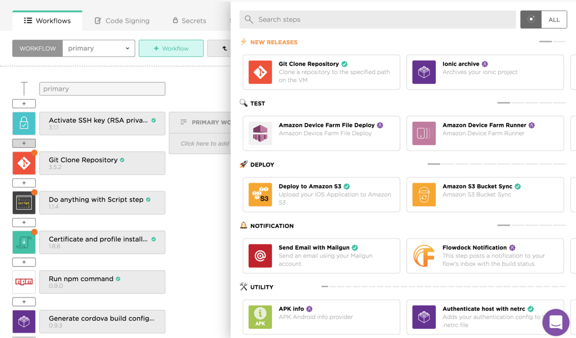This screenshot has width=576, height=338.
Task: Add Authenticate host with netrc card
Action: coord(485,317)
